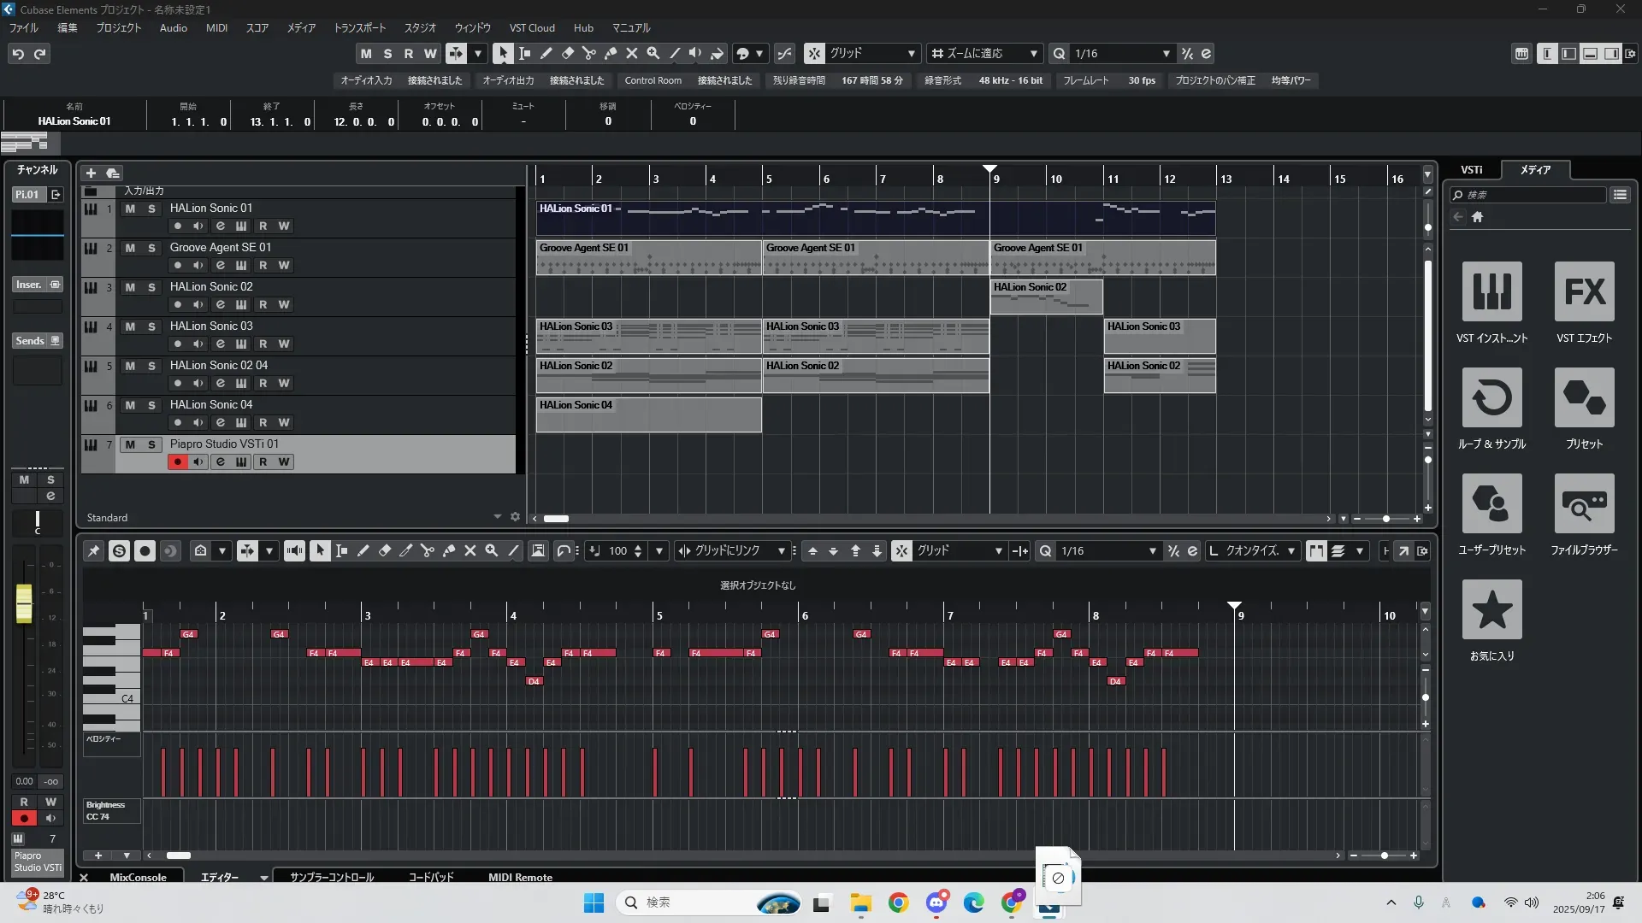This screenshot has height=923, width=1642.
Task: Open Loops & Samples media tile
Action: (1491, 397)
